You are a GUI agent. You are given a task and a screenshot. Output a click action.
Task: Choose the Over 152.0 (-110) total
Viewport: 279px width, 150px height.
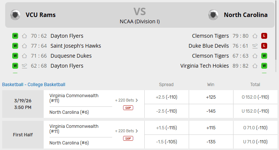point(255,97)
